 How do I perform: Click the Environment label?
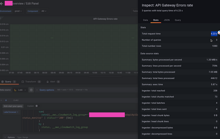pyautogui.click(x=5, y=11)
